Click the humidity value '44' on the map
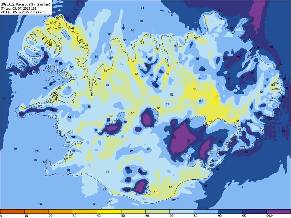This screenshot has height=218, width=291. point(211,121)
